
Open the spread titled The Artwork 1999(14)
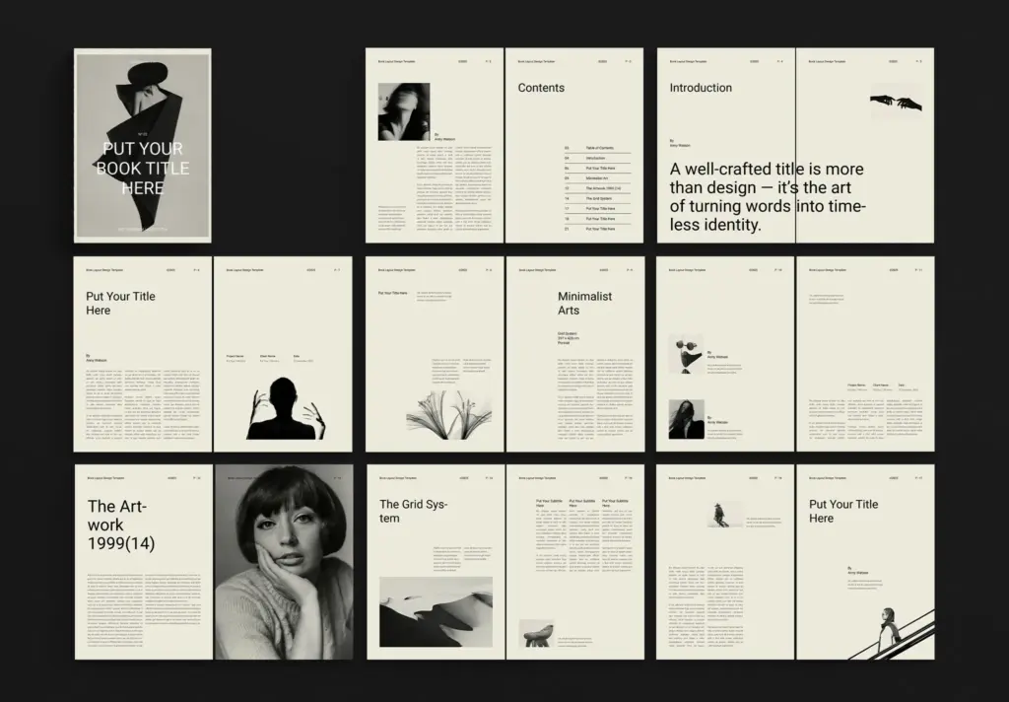tap(120, 525)
